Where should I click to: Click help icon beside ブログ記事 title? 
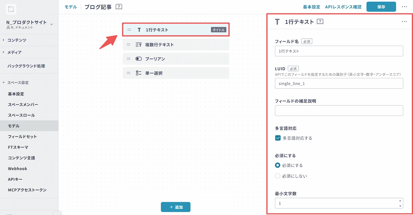pos(119,7)
